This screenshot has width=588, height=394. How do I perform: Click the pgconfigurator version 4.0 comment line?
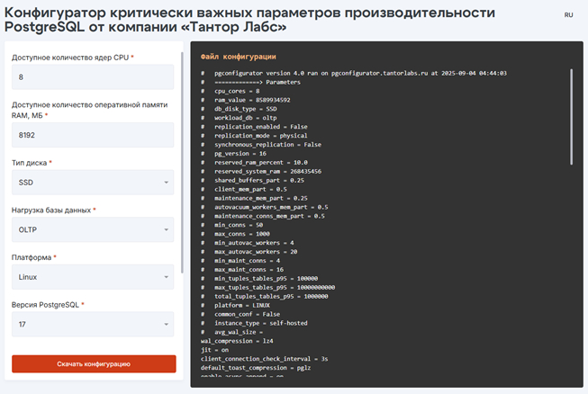pyautogui.click(x=360, y=73)
